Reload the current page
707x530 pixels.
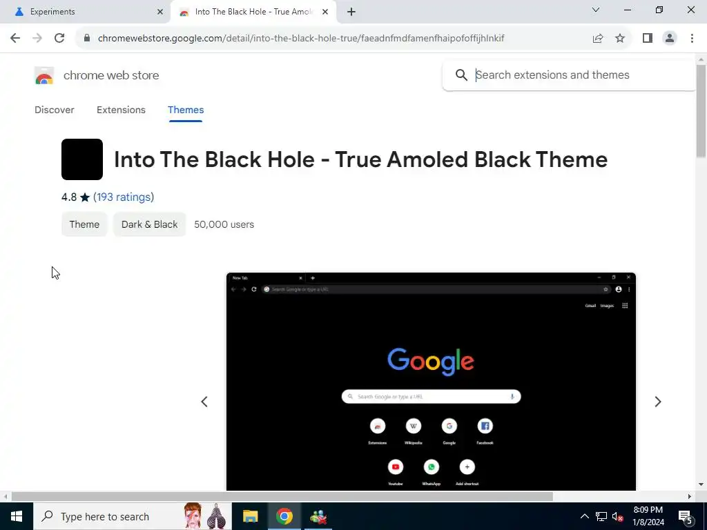point(59,38)
